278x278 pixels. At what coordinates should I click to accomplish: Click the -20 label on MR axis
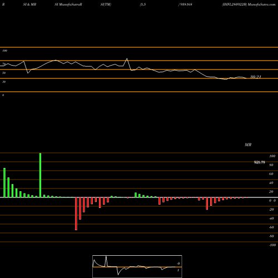[271, 210]
